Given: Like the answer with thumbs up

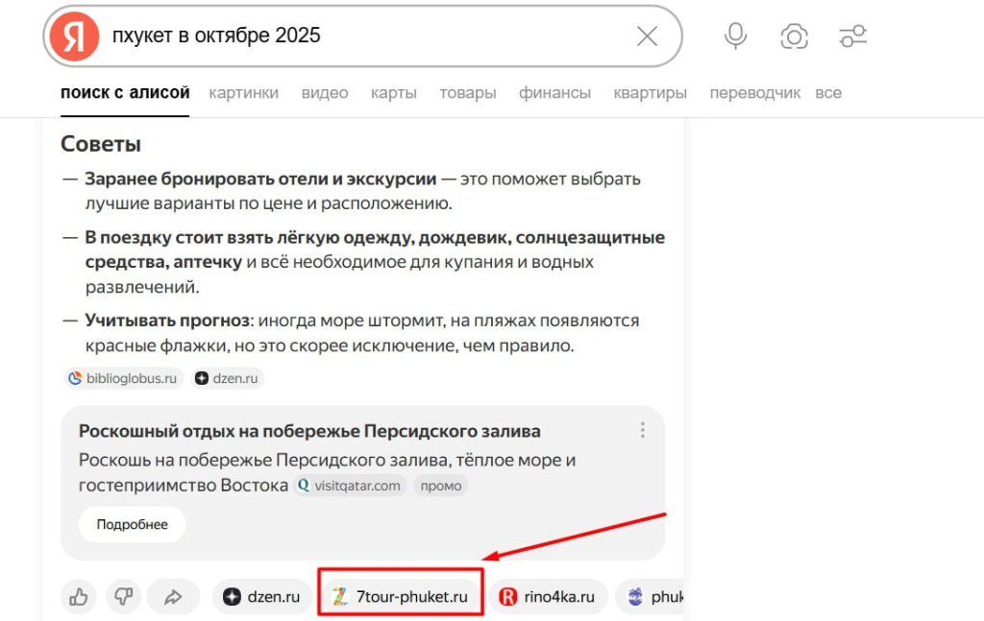Looking at the screenshot, I should pos(79,597).
